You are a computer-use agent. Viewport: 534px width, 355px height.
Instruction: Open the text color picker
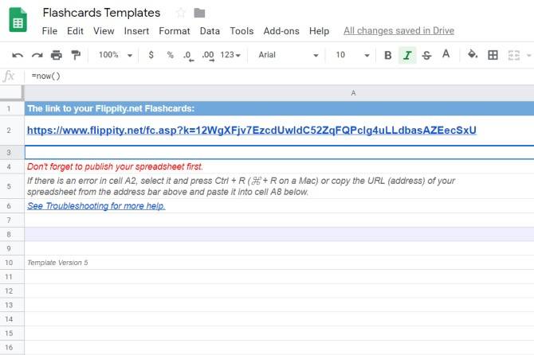click(x=446, y=54)
